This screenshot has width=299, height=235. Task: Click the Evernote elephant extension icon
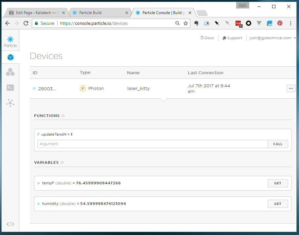pyautogui.click(x=196, y=23)
